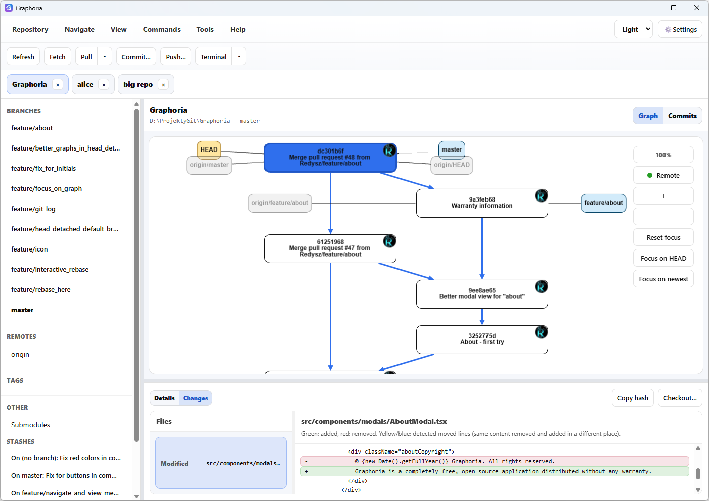This screenshot has width=709, height=501.
Task: Click the R avatar on merge commit dc301b6f
Action: click(389, 150)
